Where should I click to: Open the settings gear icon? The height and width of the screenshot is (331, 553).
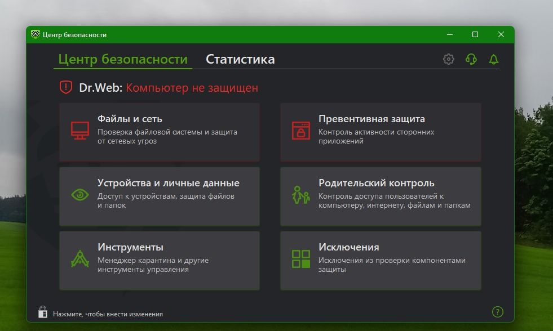coord(449,59)
